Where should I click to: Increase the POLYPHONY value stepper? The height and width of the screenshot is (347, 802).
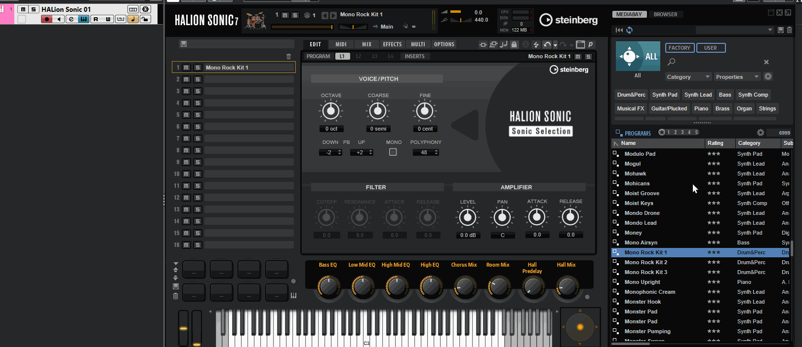[x=436, y=151]
